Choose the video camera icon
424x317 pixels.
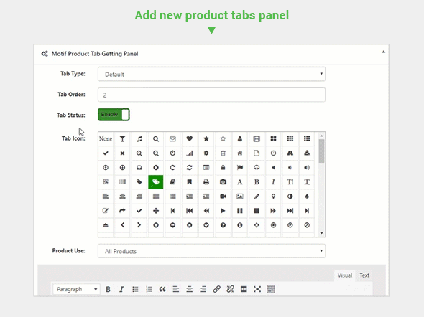click(x=223, y=197)
